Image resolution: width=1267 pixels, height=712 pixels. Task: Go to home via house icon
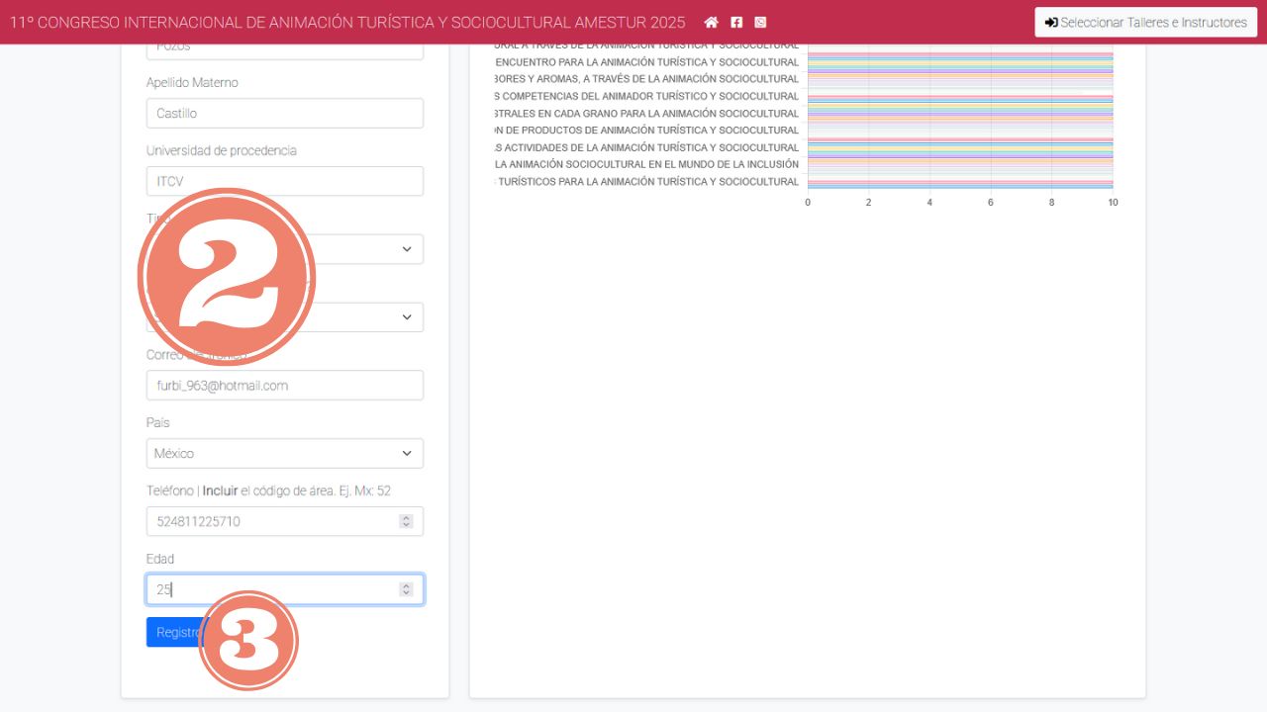tap(711, 22)
